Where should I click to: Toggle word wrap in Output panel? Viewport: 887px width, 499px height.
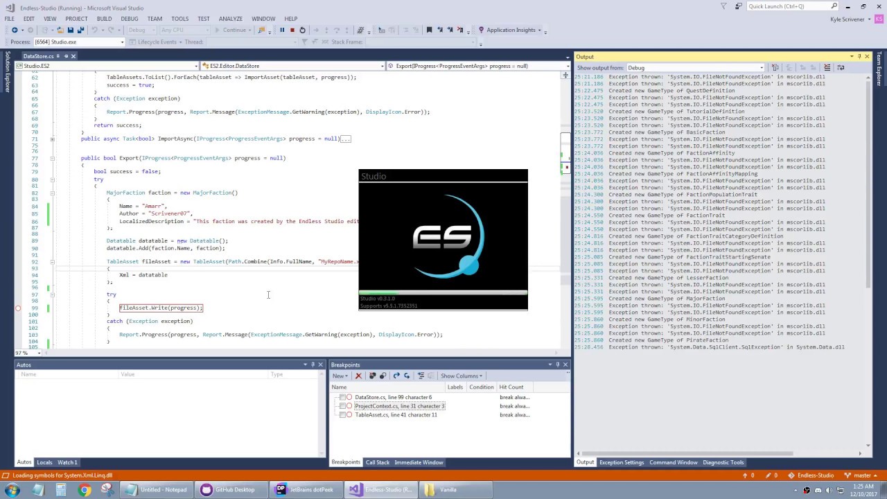841,67
